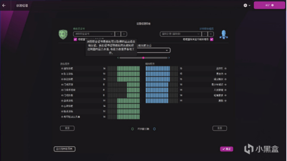Open info icon beside 心理训练
Image resolution: width=287 pixels, height=161 pixels.
[62, 106]
